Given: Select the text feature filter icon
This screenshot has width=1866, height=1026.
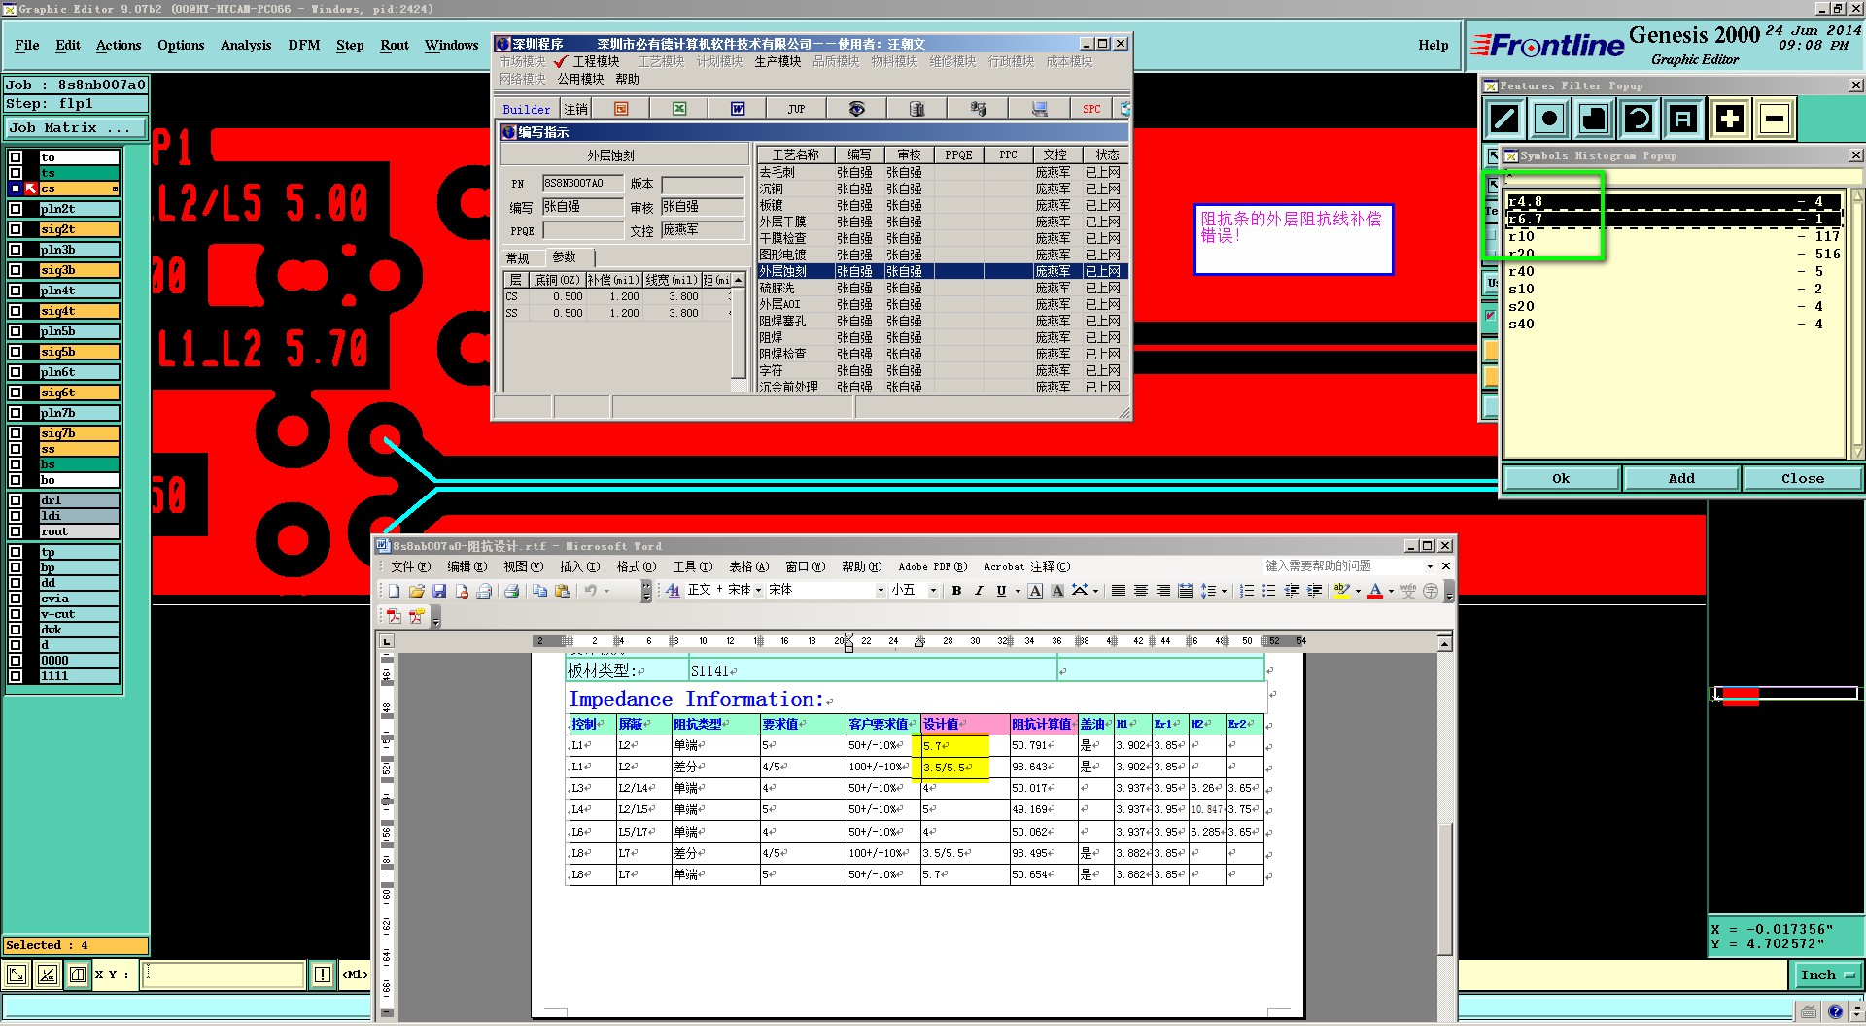Looking at the screenshot, I should pos(1684,119).
